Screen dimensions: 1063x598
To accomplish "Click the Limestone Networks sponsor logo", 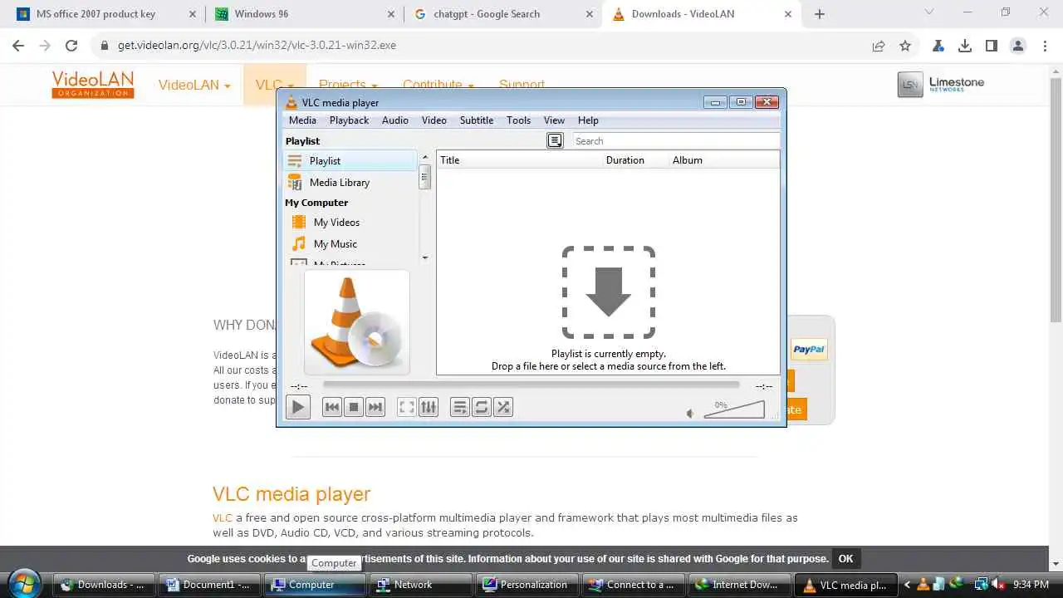I will pyautogui.click(x=941, y=84).
